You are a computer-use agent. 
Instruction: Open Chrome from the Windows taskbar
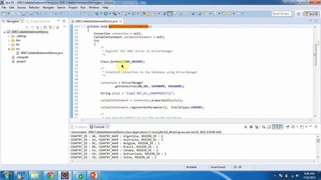[x=50, y=175]
